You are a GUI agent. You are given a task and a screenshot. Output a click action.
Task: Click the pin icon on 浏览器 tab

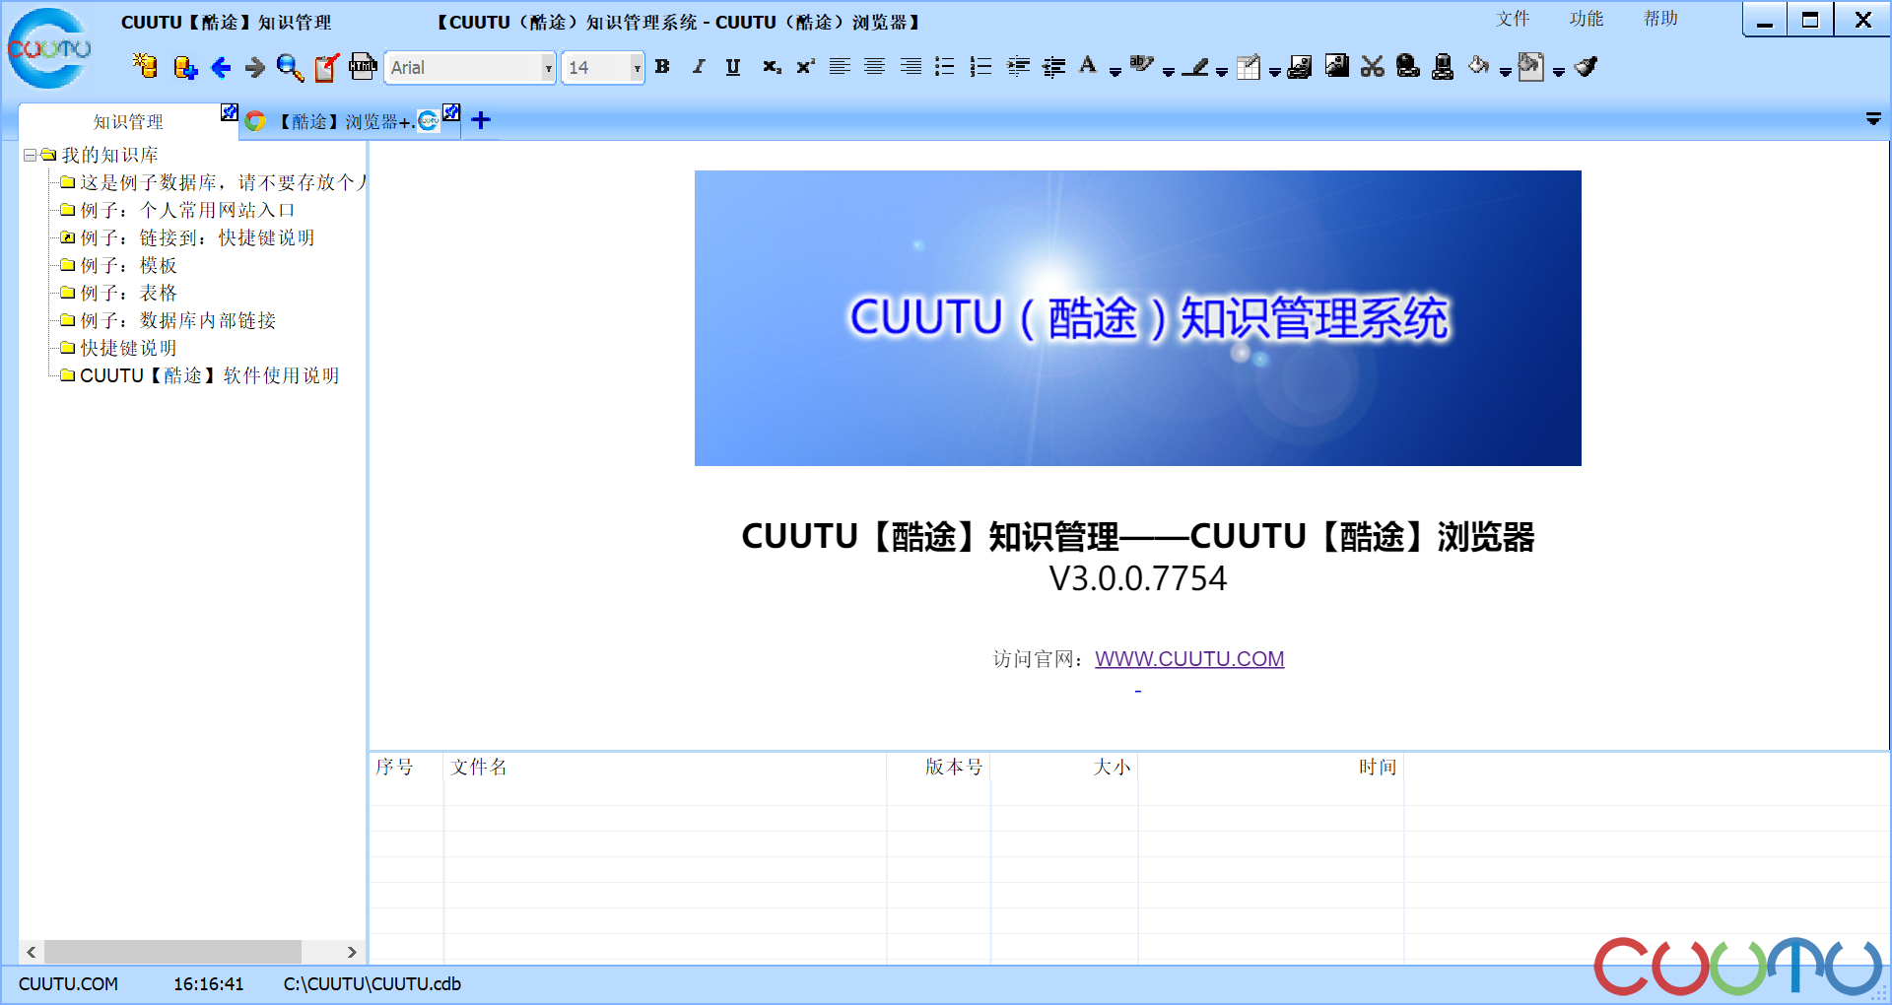(451, 112)
